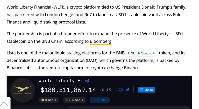Screen dimensions: 199x109
Task: Open the Bloomberg source link
Action: [x=101, y=41]
